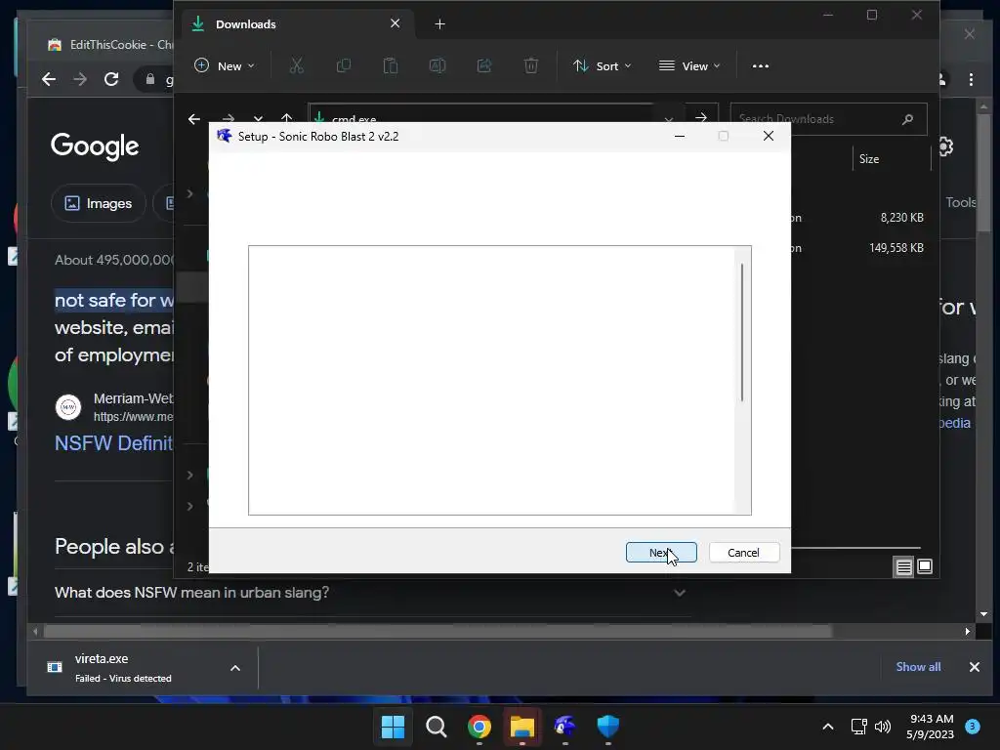Open Chrome's three-dot menu
The image size is (1000, 750).
(971, 79)
